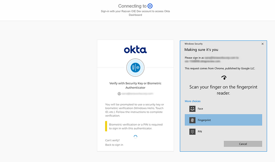Click 'You will be prompted to use a security key' paragraph
The width and height of the screenshot is (275, 162).
coord(134,110)
